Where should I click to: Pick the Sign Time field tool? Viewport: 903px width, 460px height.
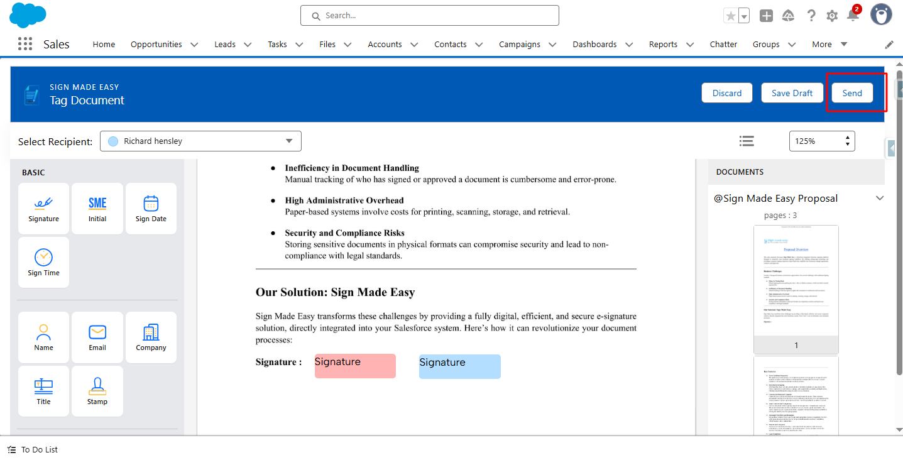(43, 263)
